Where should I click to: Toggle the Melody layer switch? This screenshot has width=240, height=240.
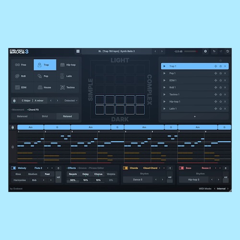13,168
